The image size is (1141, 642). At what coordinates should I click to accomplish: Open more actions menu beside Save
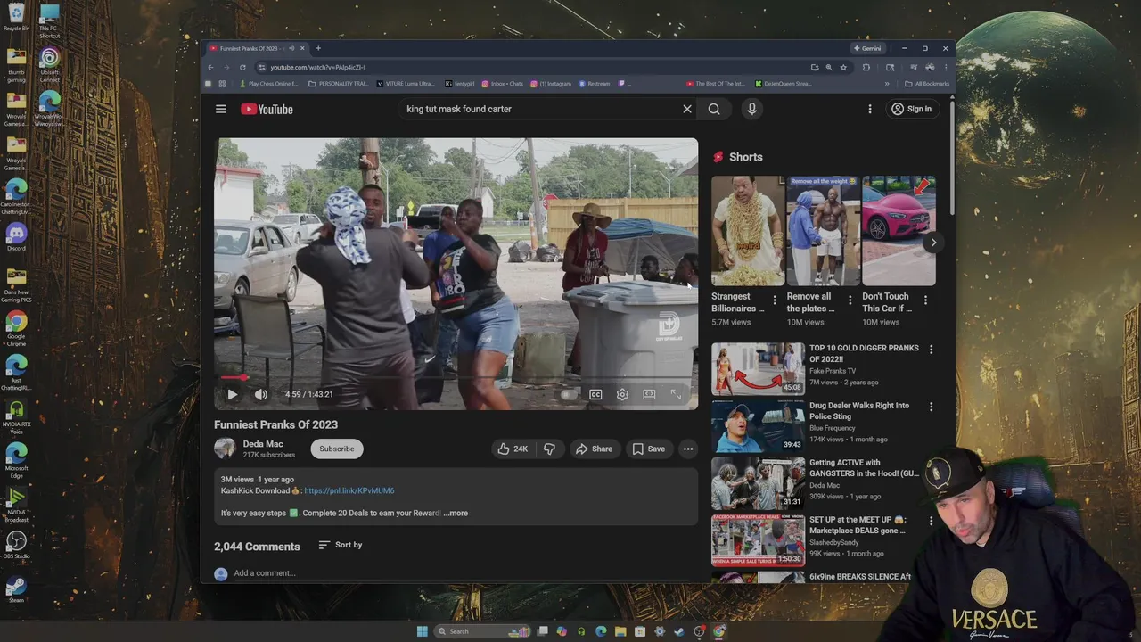click(x=688, y=449)
